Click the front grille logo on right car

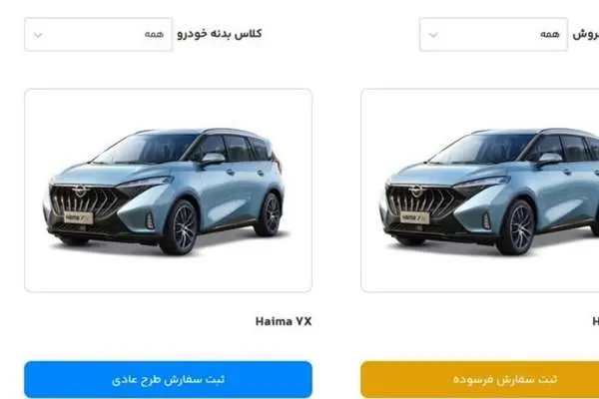[417, 191]
